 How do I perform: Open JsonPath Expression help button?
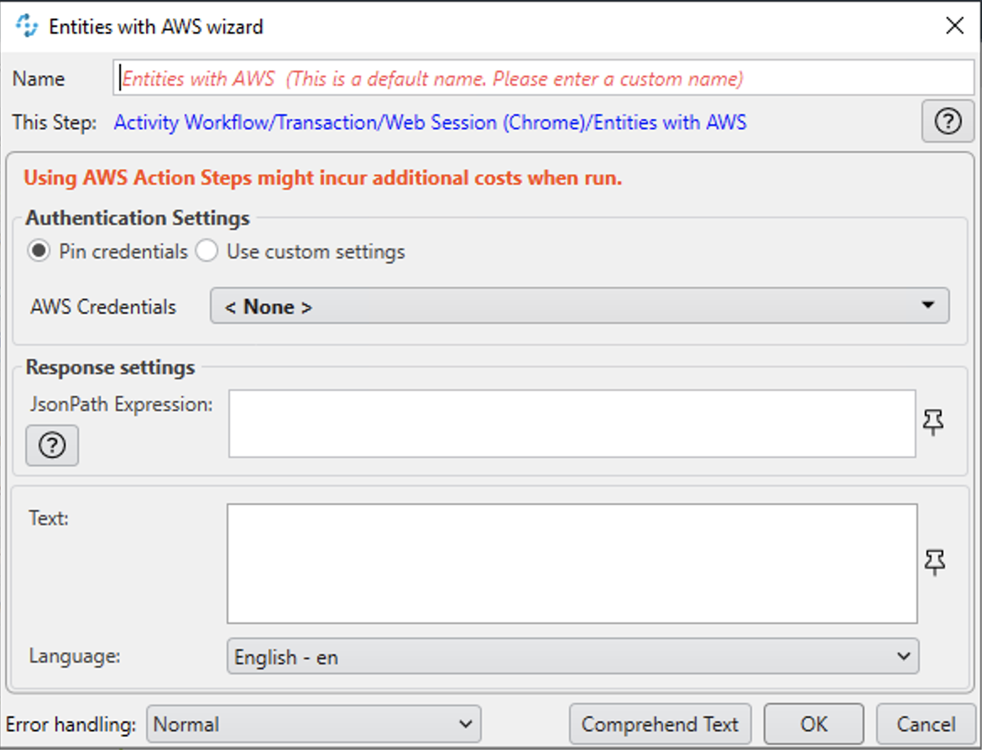[52, 445]
